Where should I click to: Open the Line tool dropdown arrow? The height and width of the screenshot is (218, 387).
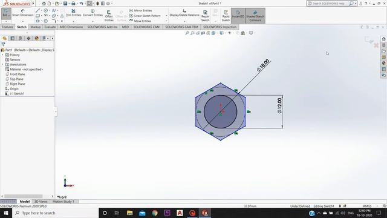point(42,11)
